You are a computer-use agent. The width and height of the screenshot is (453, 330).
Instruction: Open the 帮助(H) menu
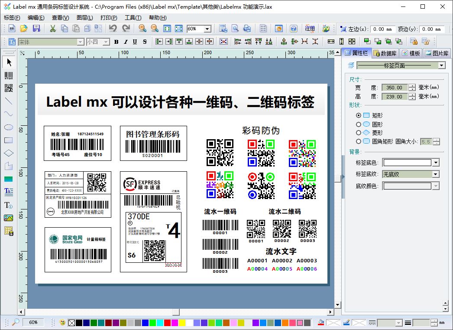pos(158,18)
